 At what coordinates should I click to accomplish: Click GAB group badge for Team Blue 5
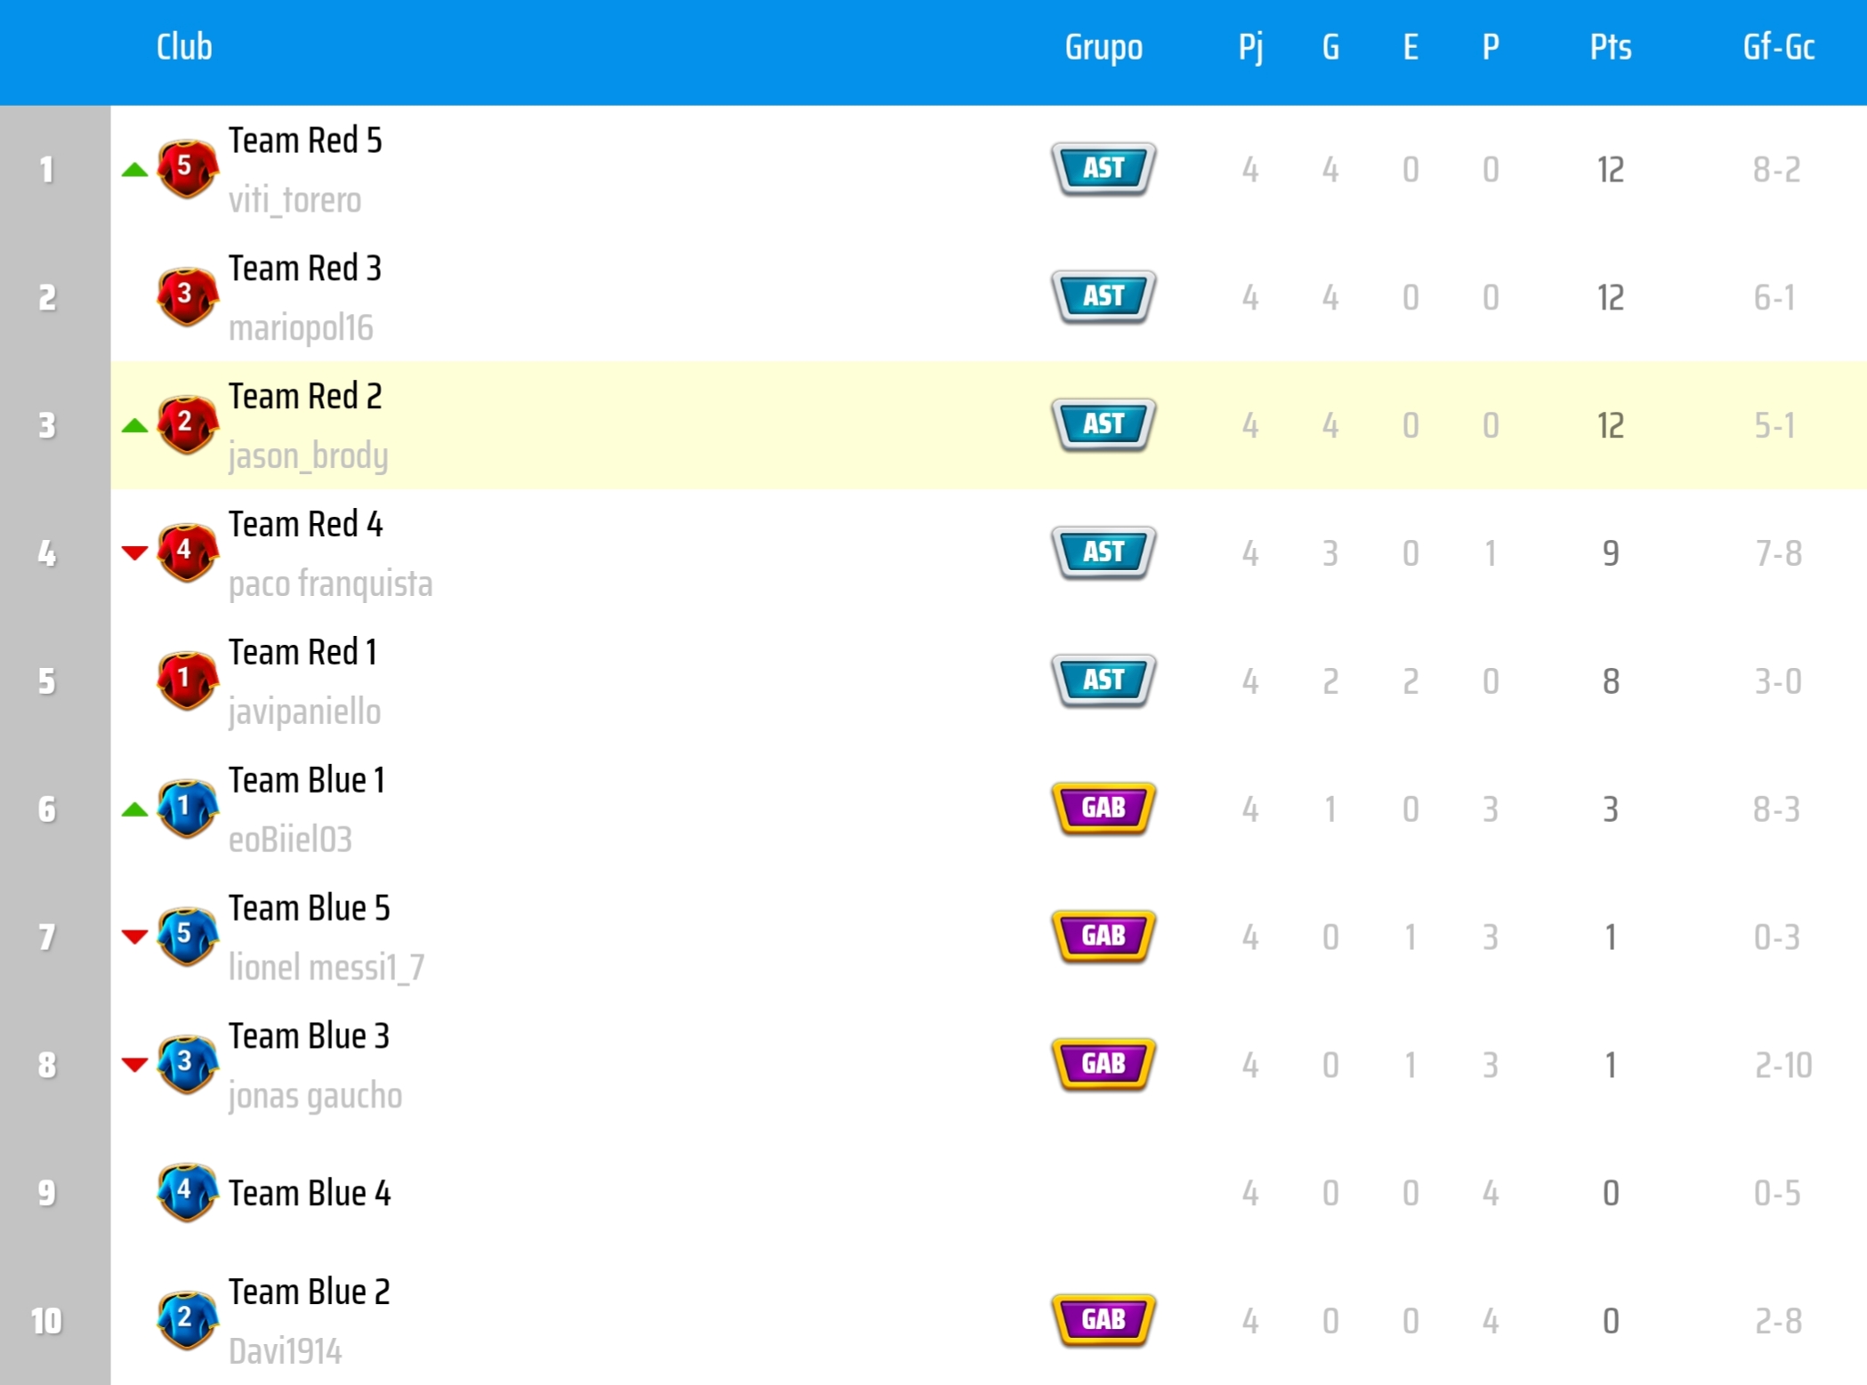tap(1103, 936)
